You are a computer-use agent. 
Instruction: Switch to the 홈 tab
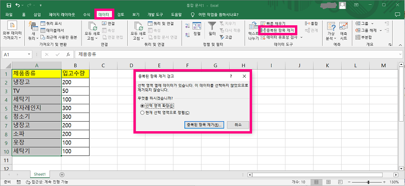[x=24, y=14]
